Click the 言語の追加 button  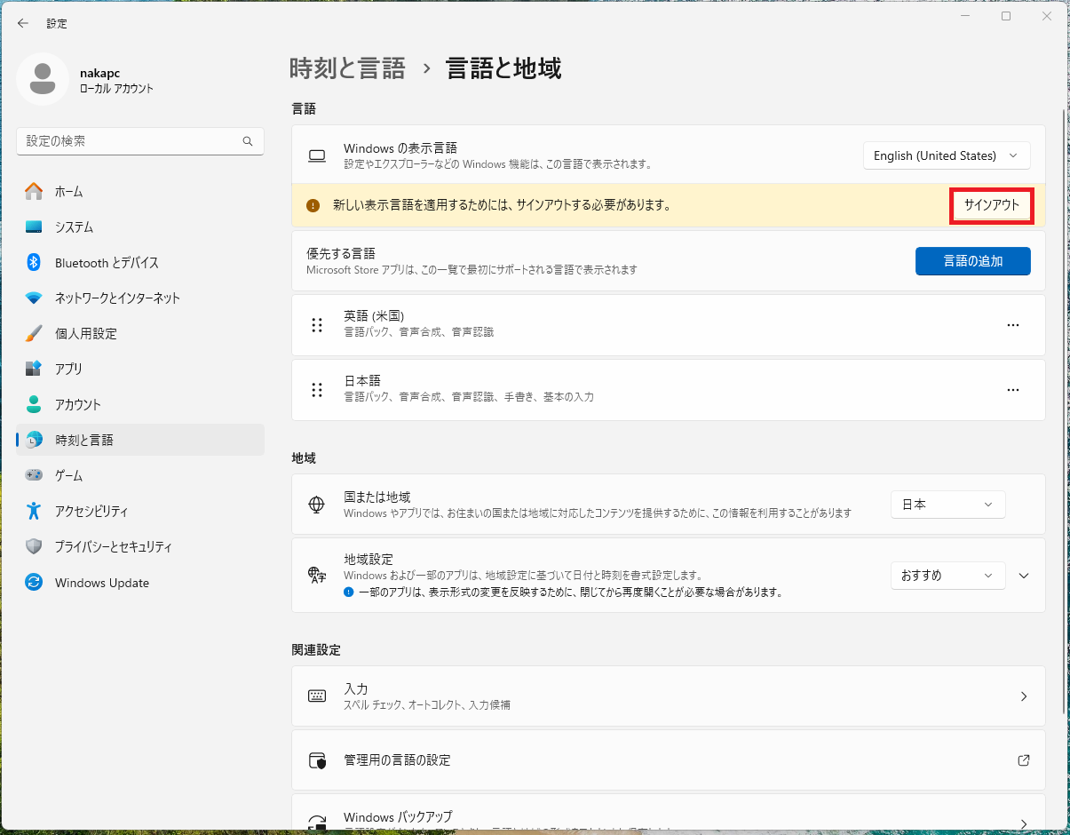[x=972, y=261]
